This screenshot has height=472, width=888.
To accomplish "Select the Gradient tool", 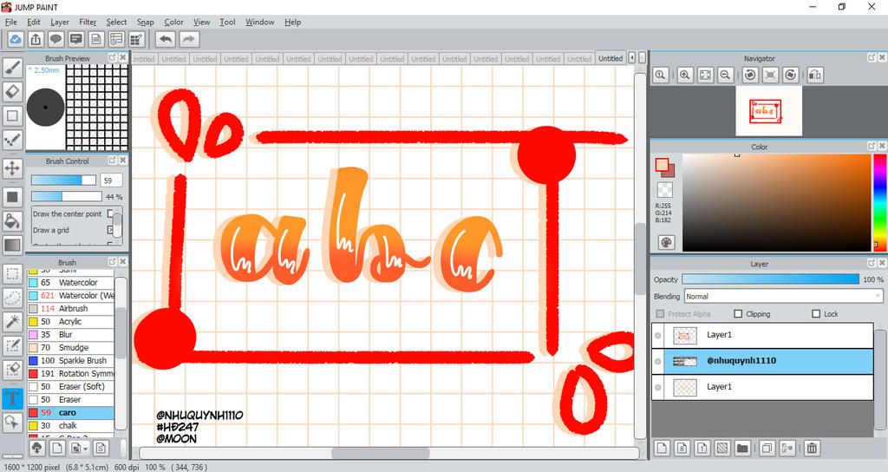I will 12,246.
